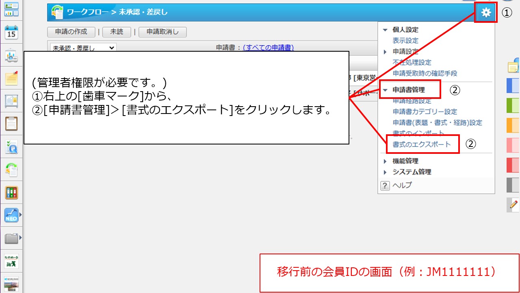Open the (すべての申請書) link

[x=268, y=48]
